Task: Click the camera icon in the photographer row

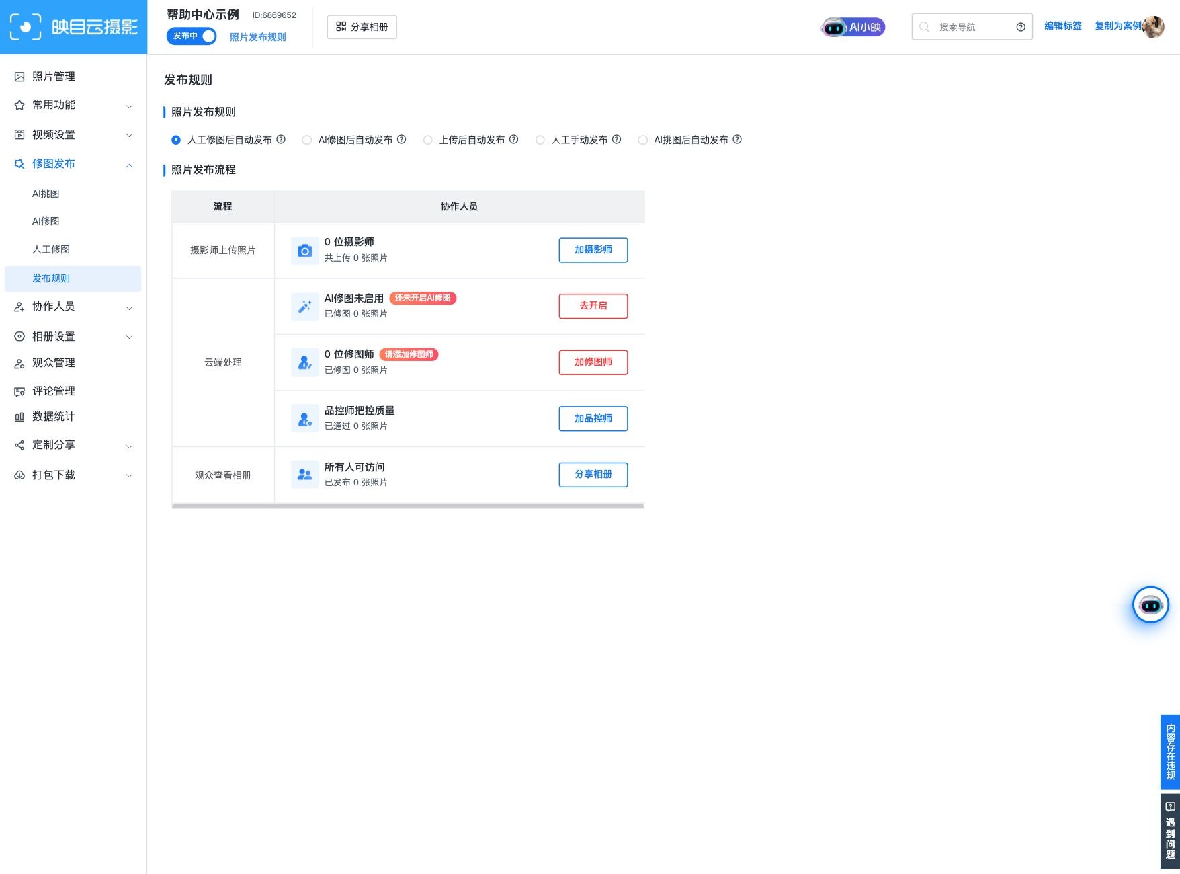Action: pos(304,250)
